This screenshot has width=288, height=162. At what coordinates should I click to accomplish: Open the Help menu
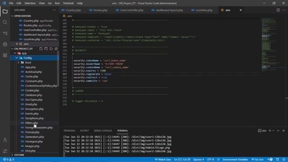(x=80, y=3)
